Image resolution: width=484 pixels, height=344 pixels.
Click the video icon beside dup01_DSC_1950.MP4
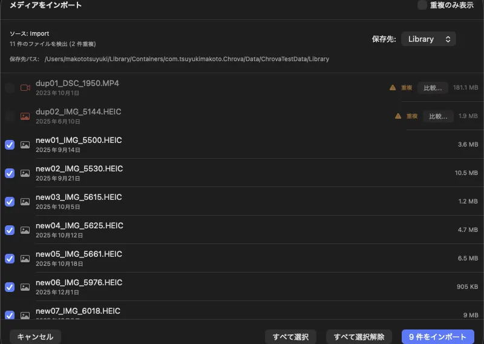pyautogui.click(x=25, y=88)
